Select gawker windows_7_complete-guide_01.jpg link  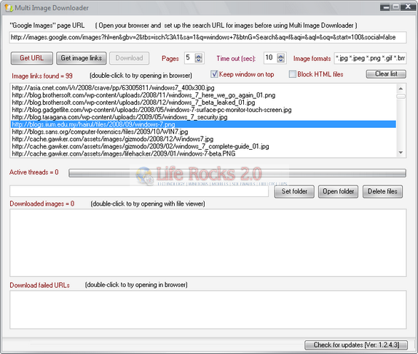pyautogui.click(x=203, y=146)
